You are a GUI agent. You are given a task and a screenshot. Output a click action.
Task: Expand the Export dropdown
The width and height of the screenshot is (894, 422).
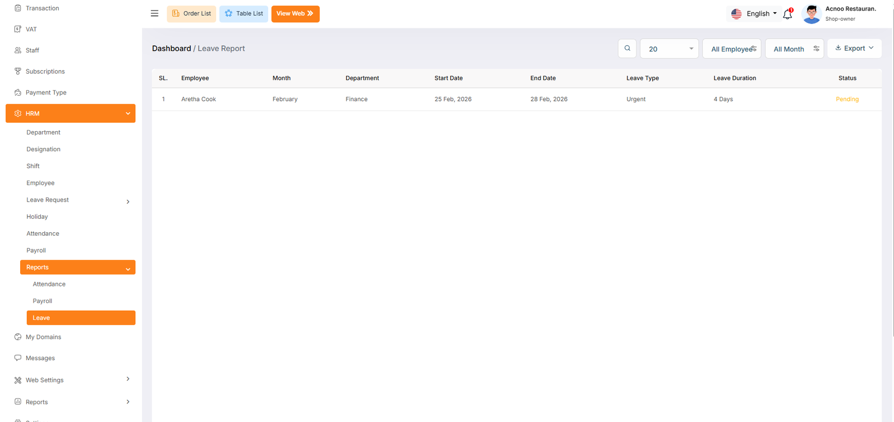(854, 49)
